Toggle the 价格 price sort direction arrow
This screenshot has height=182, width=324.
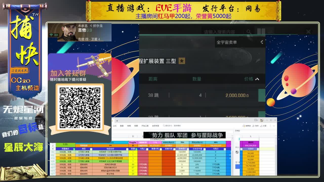pyautogui.click(x=257, y=79)
